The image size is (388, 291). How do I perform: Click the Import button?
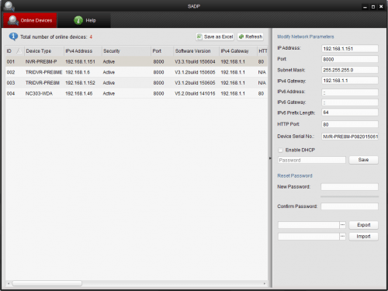[x=363, y=237]
